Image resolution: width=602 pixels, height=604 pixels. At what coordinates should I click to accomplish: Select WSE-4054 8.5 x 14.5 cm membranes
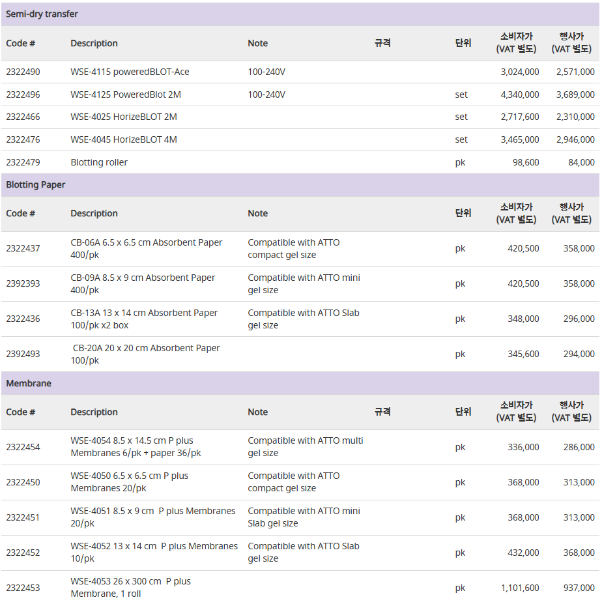(x=136, y=447)
